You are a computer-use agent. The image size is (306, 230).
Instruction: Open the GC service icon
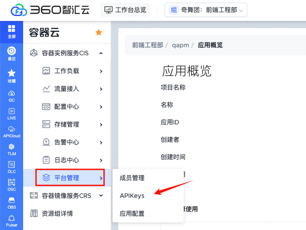pos(12,94)
